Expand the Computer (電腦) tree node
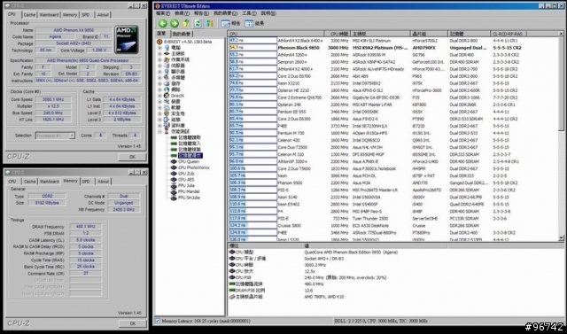The height and width of the screenshot is (334, 567). click(x=159, y=48)
